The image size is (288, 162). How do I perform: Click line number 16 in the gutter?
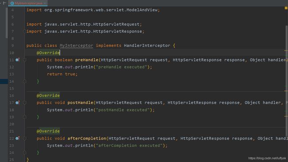pyautogui.click(x=12, y=95)
